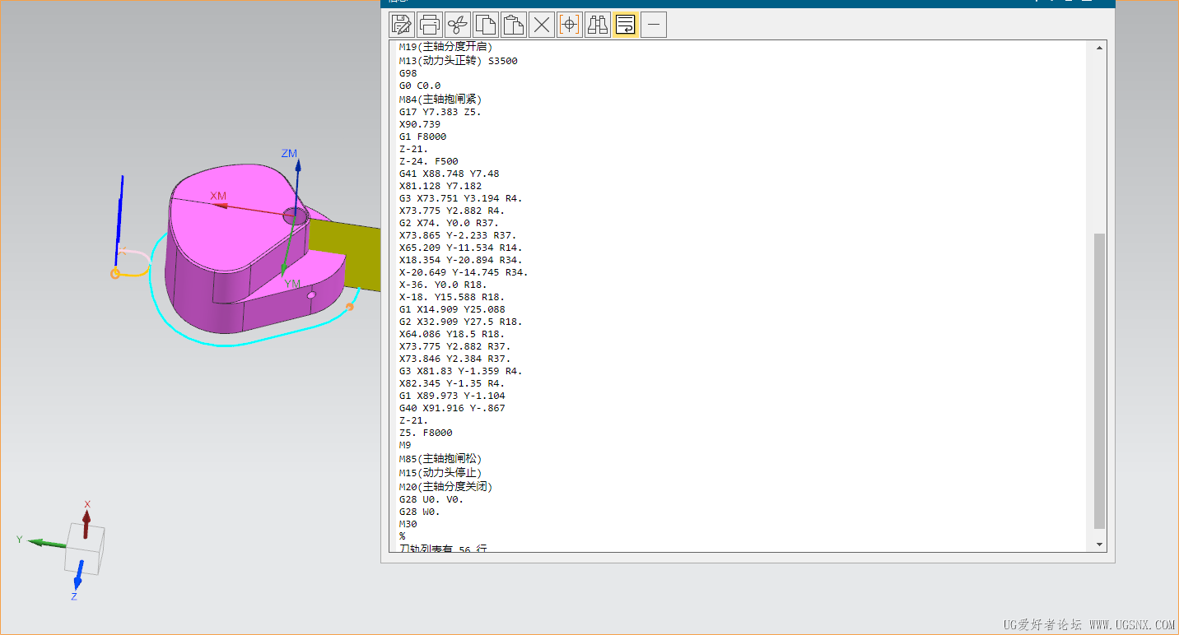Click the Copy icon in the toolbar

point(485,25)
